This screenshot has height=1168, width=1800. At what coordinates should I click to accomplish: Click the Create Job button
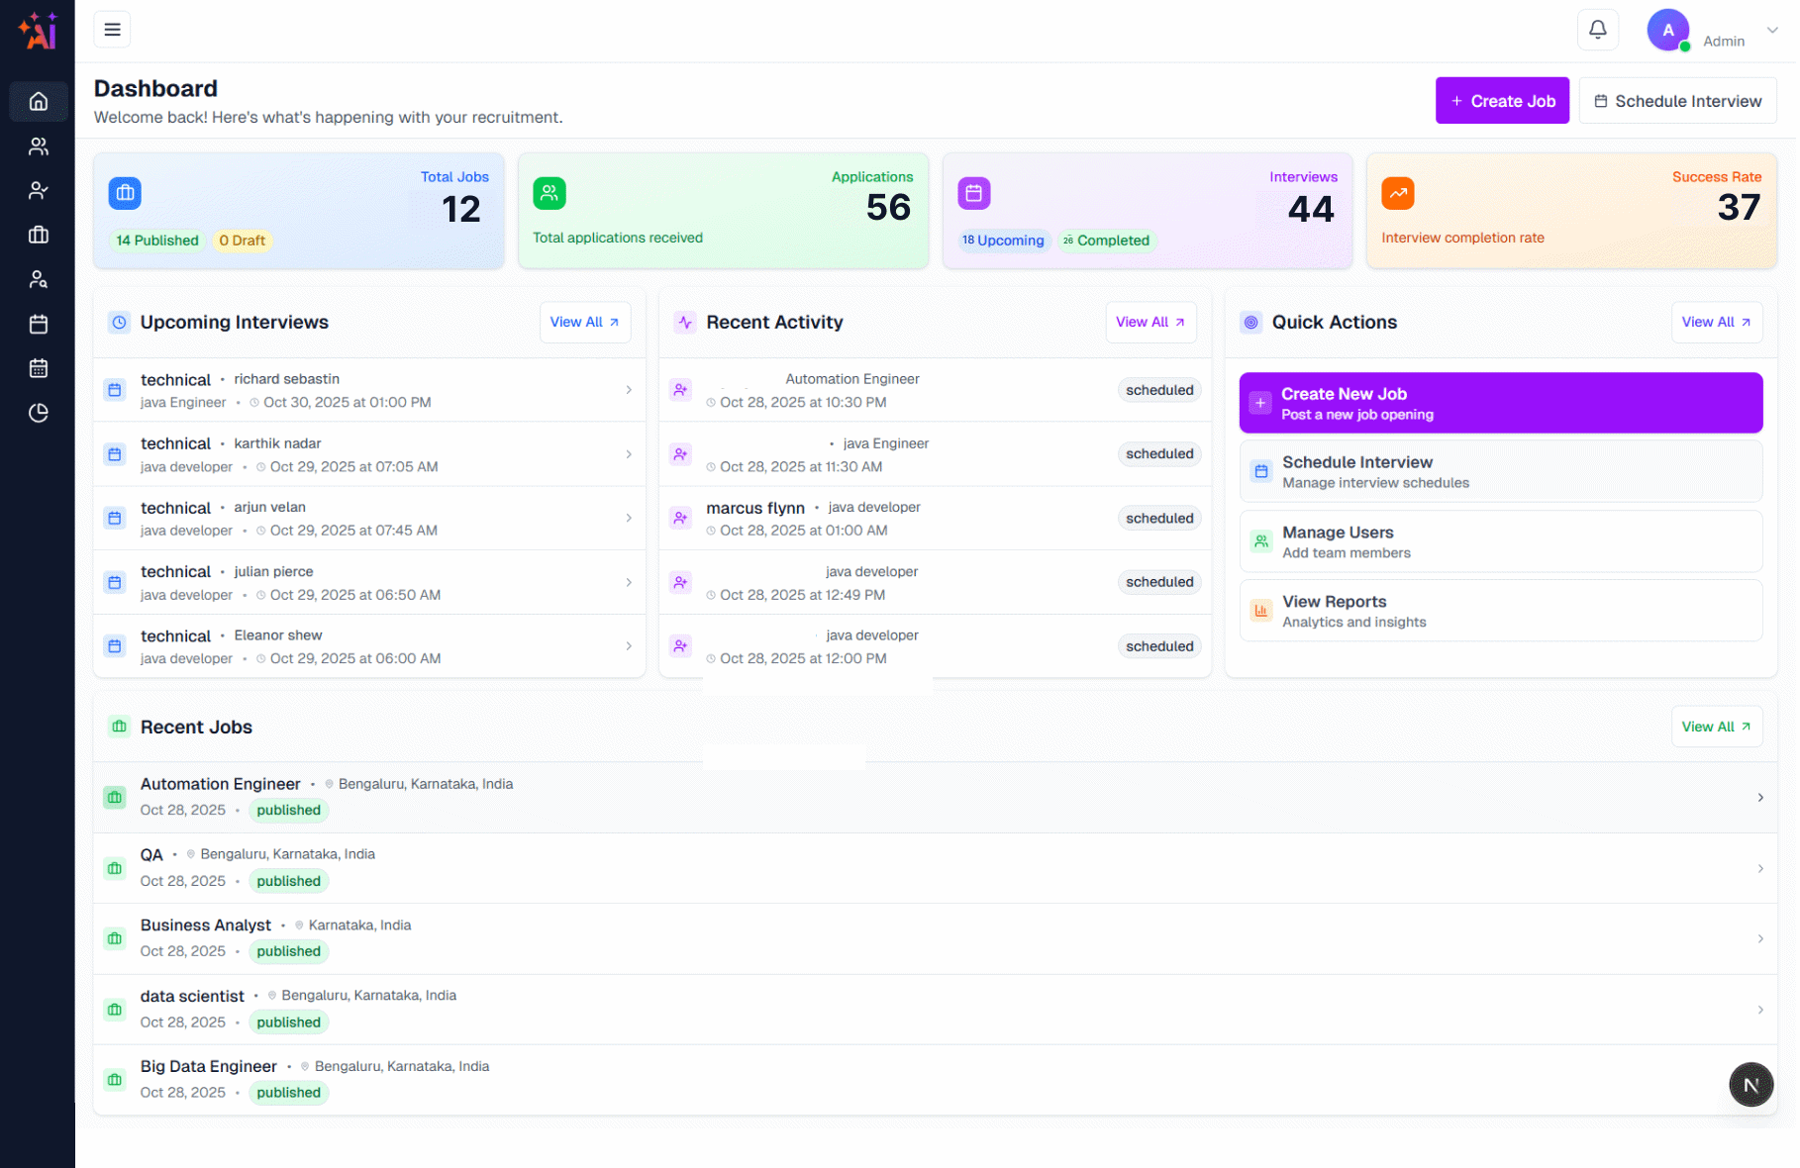point(1502,100)
